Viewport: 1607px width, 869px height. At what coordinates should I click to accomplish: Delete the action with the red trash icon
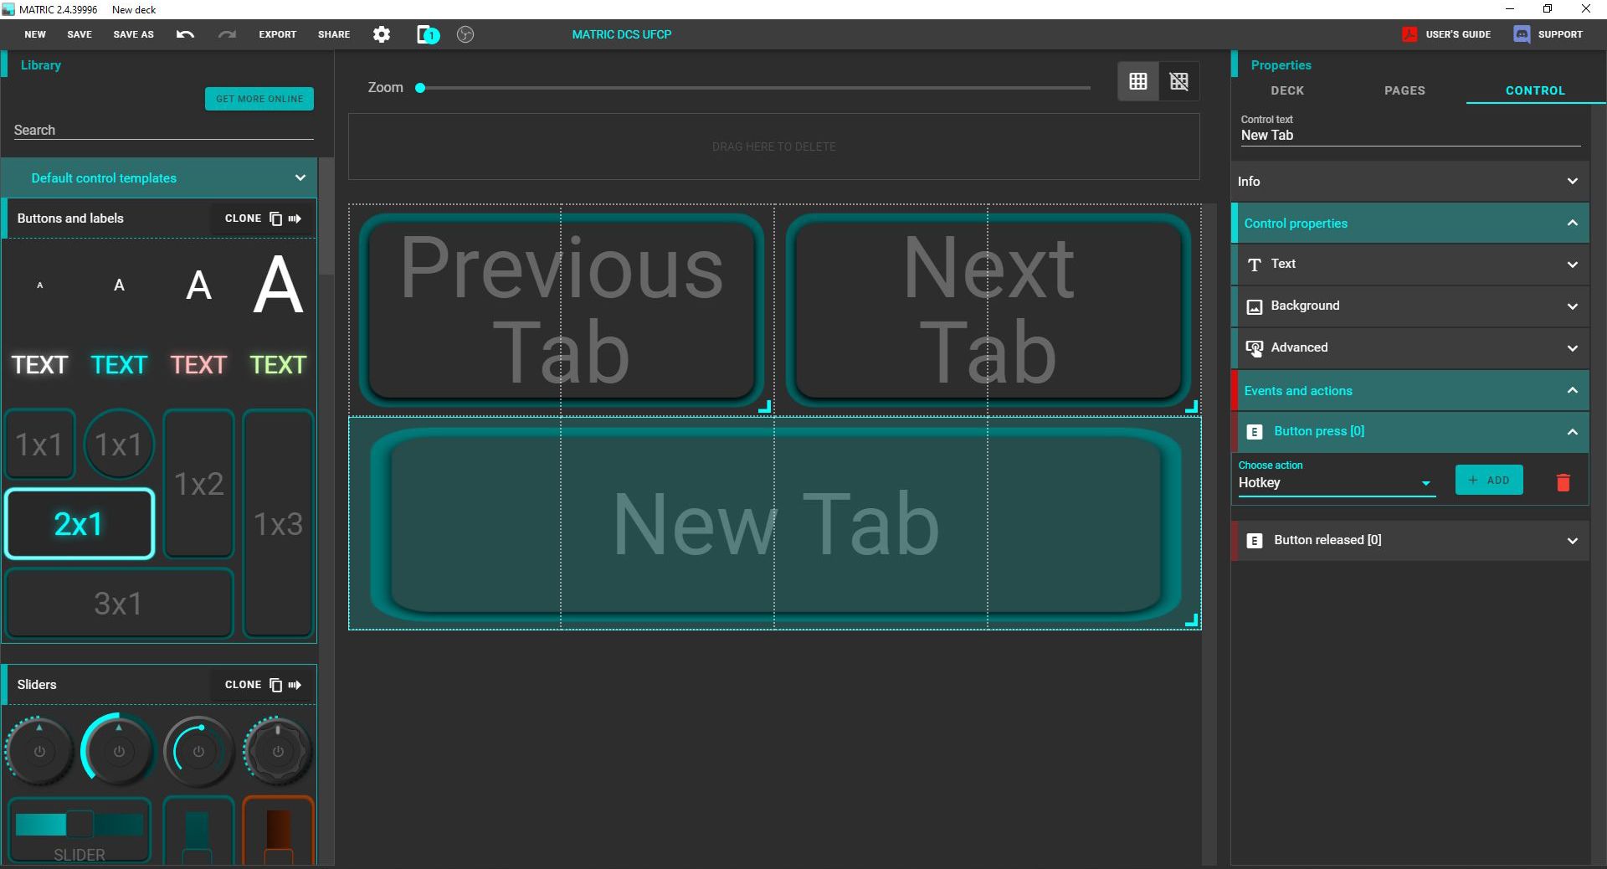coord(1563,482)
